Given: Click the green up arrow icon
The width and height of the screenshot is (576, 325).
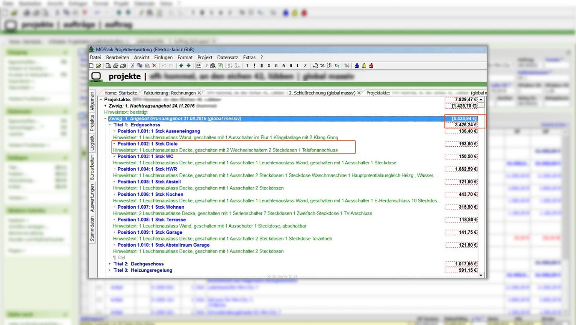Looking at the screenshot, I should (181, 66).
